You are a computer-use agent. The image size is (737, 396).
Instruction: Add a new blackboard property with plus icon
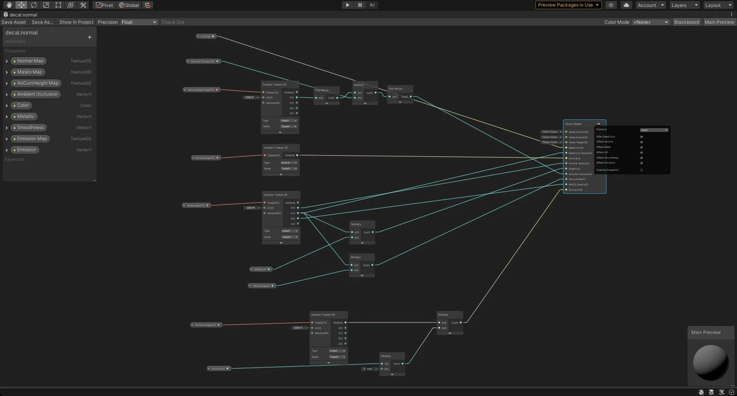click(89, 37)
